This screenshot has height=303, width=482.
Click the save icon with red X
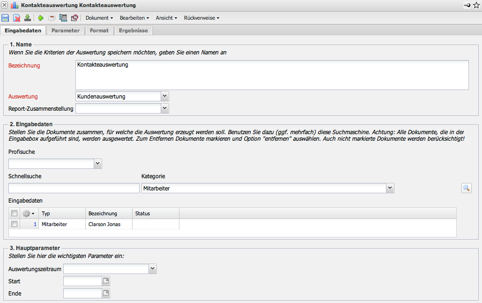17,18
